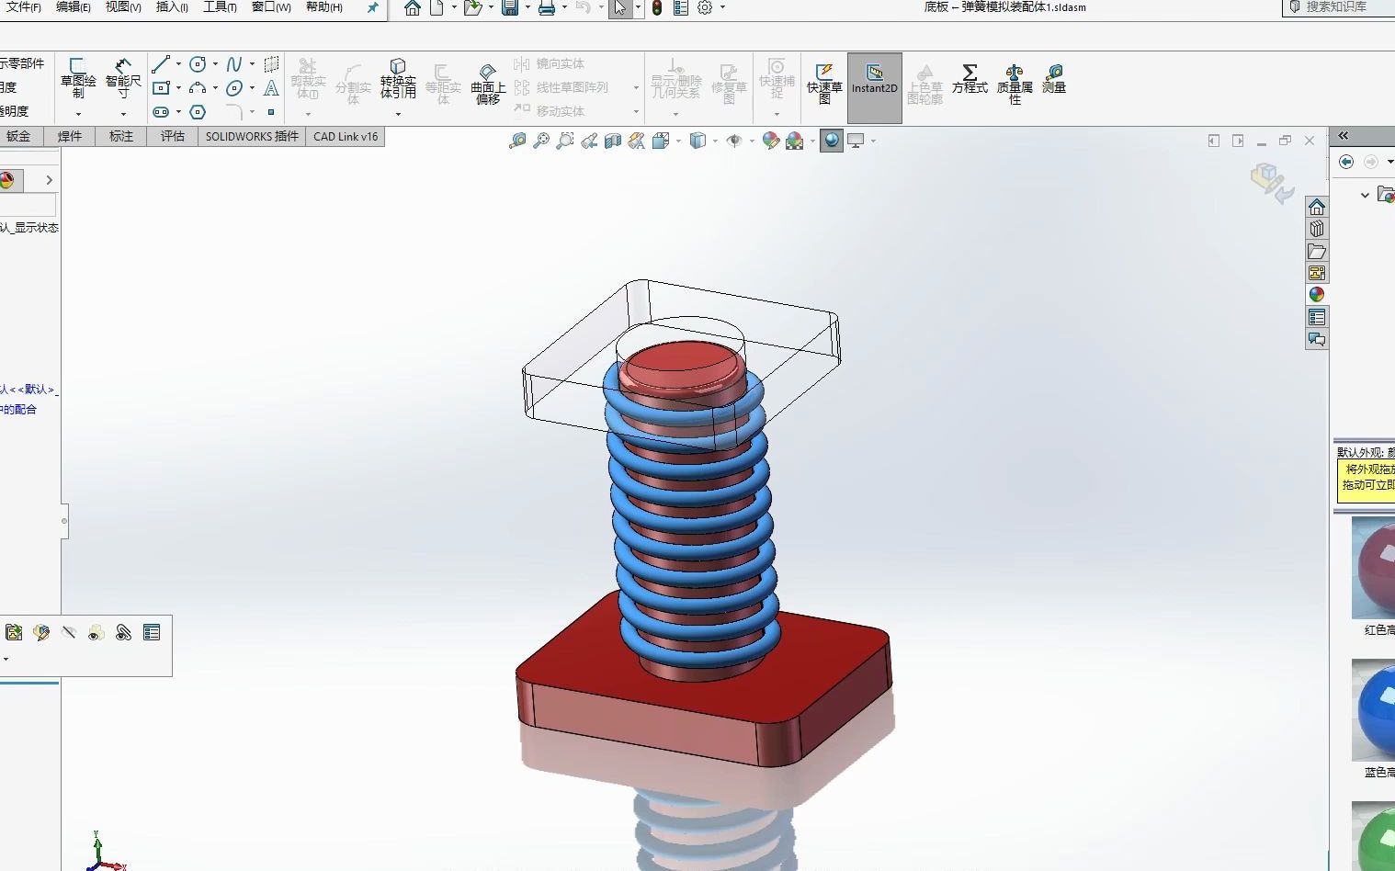Switch to the SOLIDWORKS 插件 tab
Viewport: 1395px width, 871px height.
click(x=252, y=136)
